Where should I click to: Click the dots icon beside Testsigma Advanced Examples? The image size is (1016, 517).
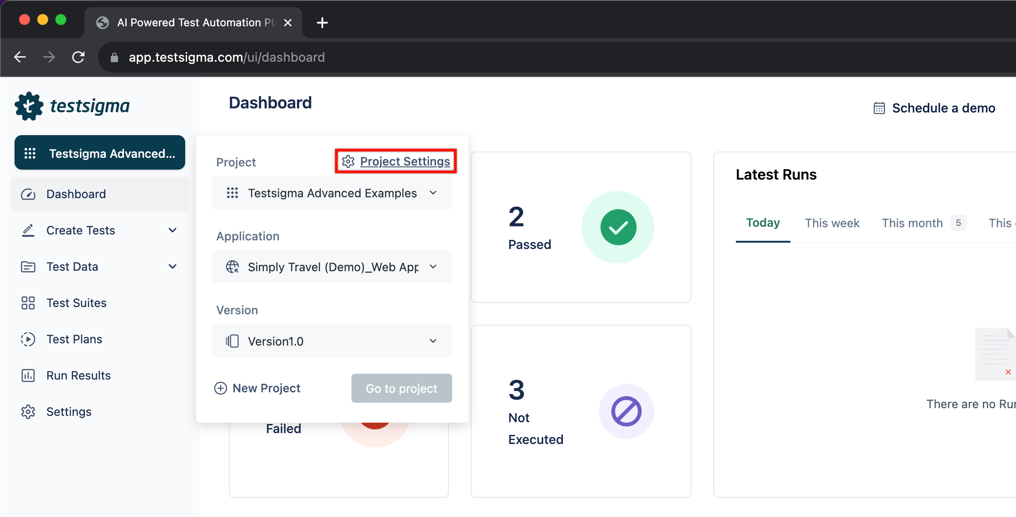(232, 193)
